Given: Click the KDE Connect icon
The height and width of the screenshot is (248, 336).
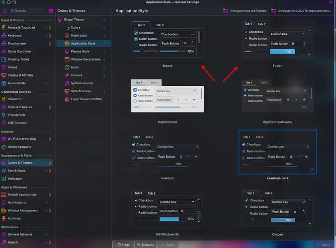Looking at the screenshot, I should point(3,123).
